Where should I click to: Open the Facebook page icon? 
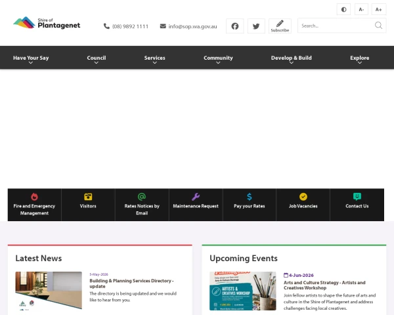point(235,26)
